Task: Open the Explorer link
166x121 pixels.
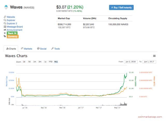Action: [x=11, y=20]
